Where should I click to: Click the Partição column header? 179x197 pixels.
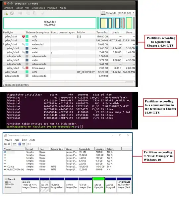14,32
